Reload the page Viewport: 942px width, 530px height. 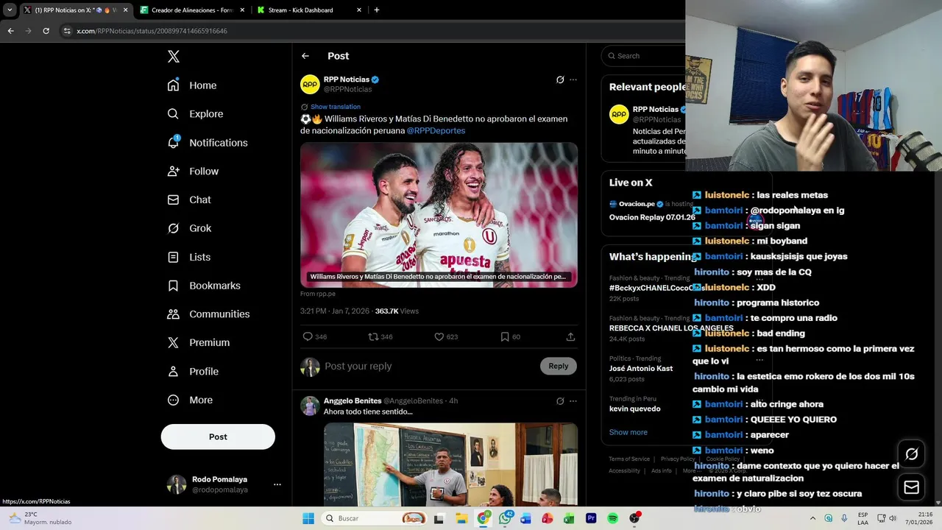tap(46, 31)
